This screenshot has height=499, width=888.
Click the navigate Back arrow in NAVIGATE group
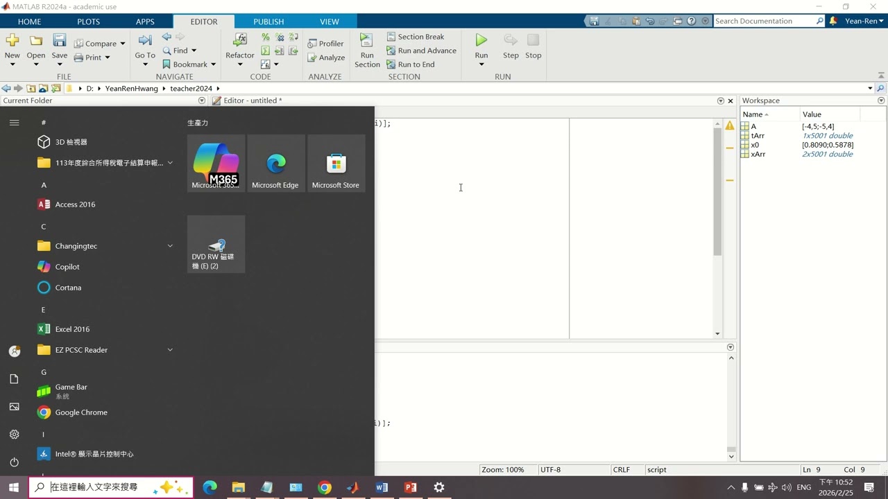[166, 36]
